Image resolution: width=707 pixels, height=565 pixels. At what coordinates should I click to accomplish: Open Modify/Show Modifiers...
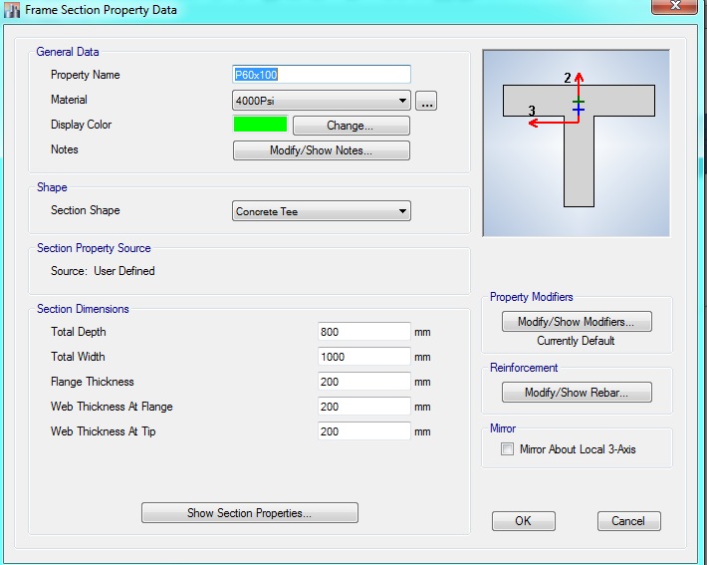point(577,321)
